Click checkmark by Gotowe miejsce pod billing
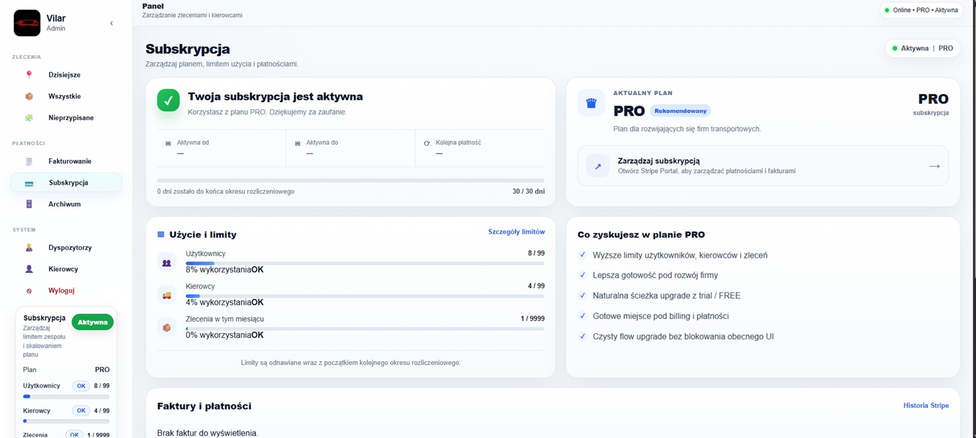The image size is (976, 438). tap(582, 316)
